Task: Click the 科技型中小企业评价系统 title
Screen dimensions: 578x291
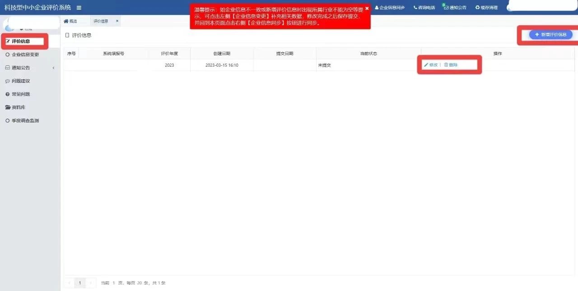Action: coord(38,7)
